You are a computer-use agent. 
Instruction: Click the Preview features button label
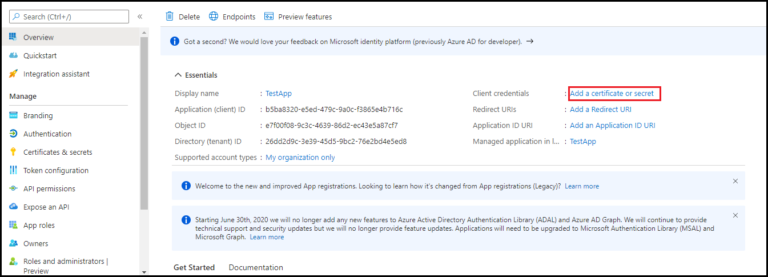(305, 17)
